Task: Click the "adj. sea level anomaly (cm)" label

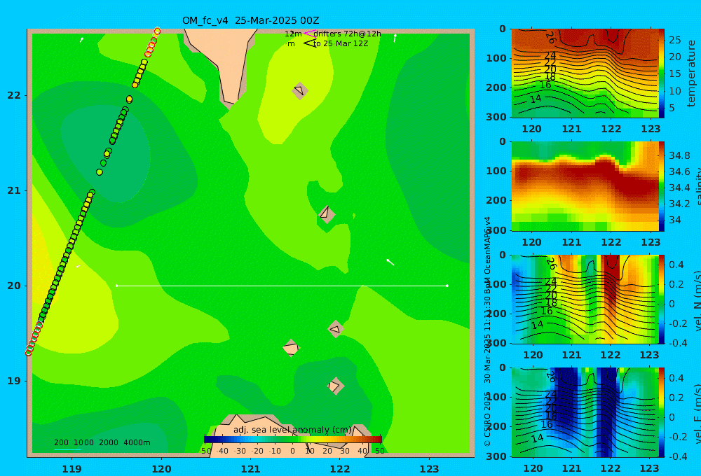Action: coord(292,430)
